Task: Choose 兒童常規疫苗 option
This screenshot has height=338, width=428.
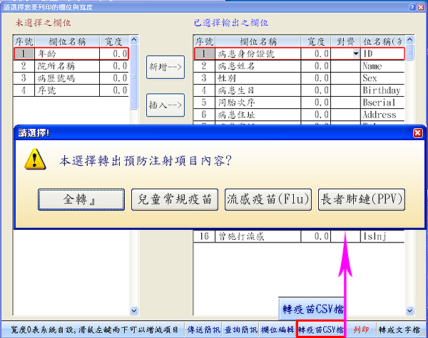Action: point(175,200)
